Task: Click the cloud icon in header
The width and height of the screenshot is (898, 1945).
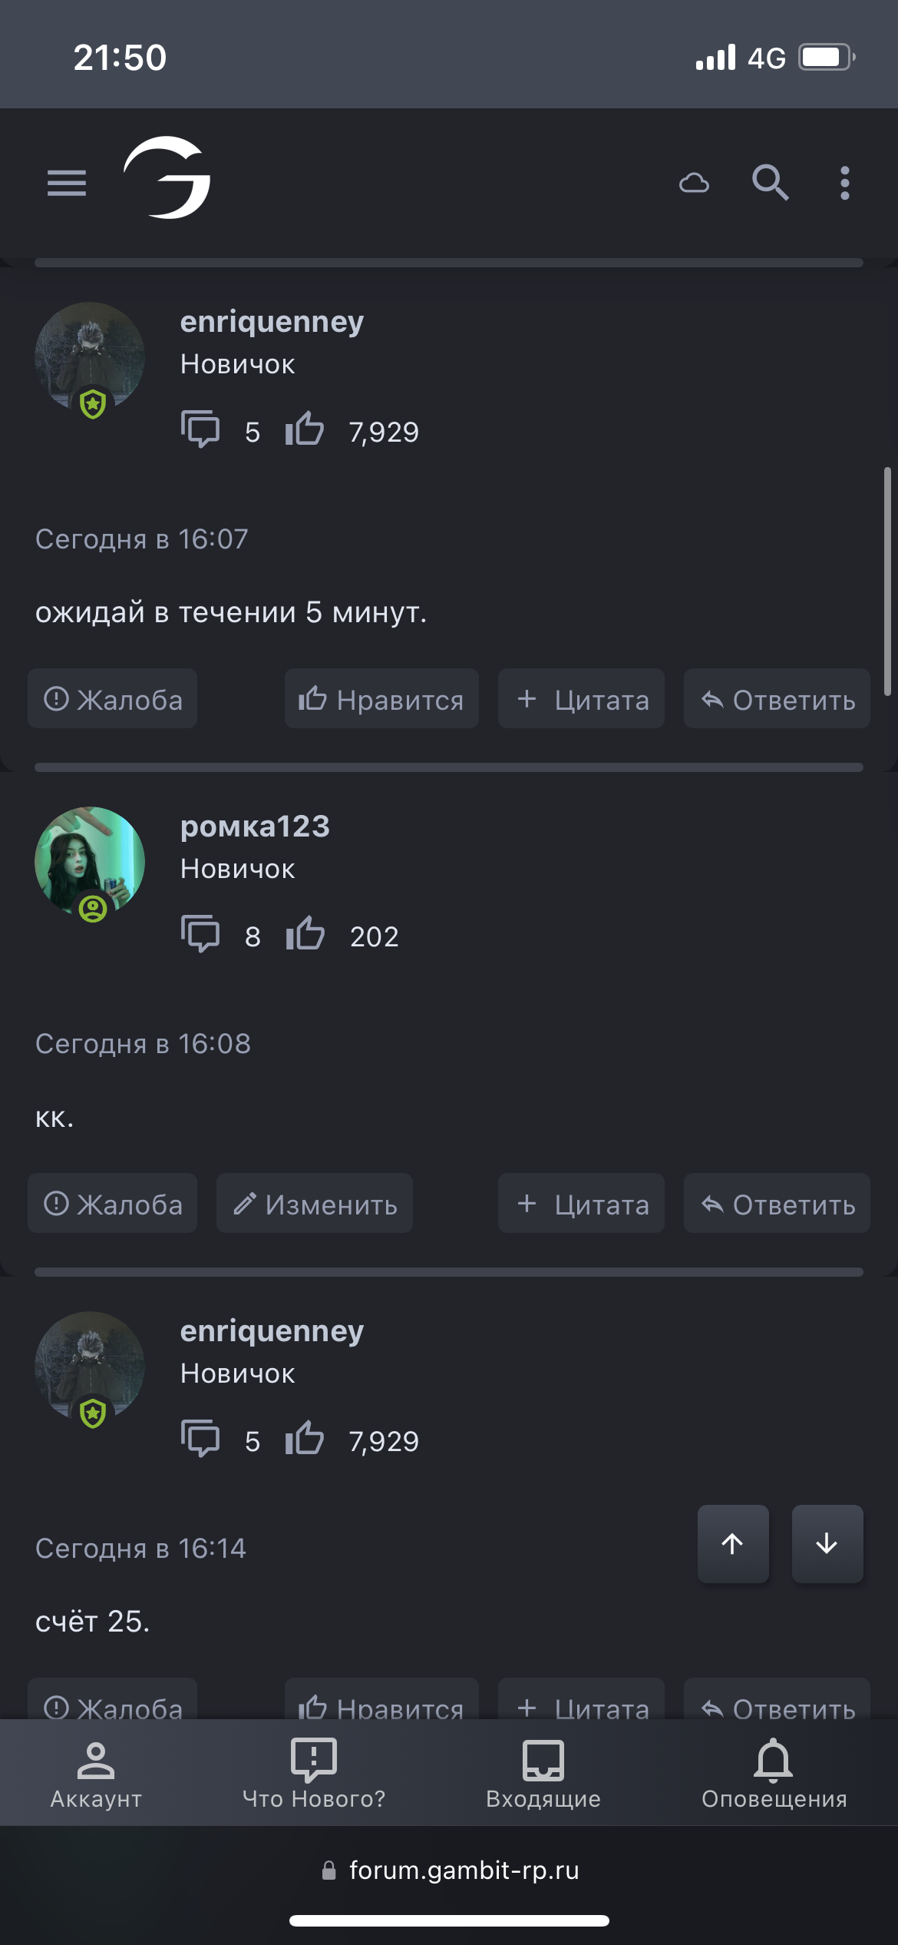Action: coord(694,183)
